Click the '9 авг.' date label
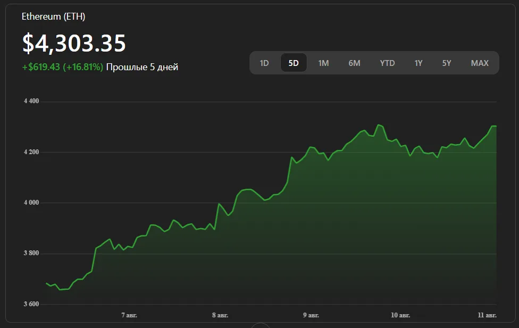 click(311, 315)
